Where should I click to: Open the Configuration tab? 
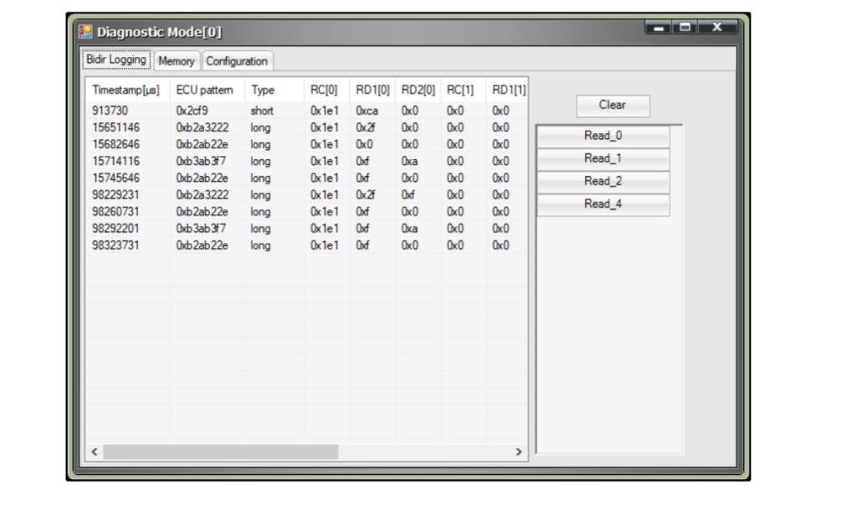click(237, 61)
